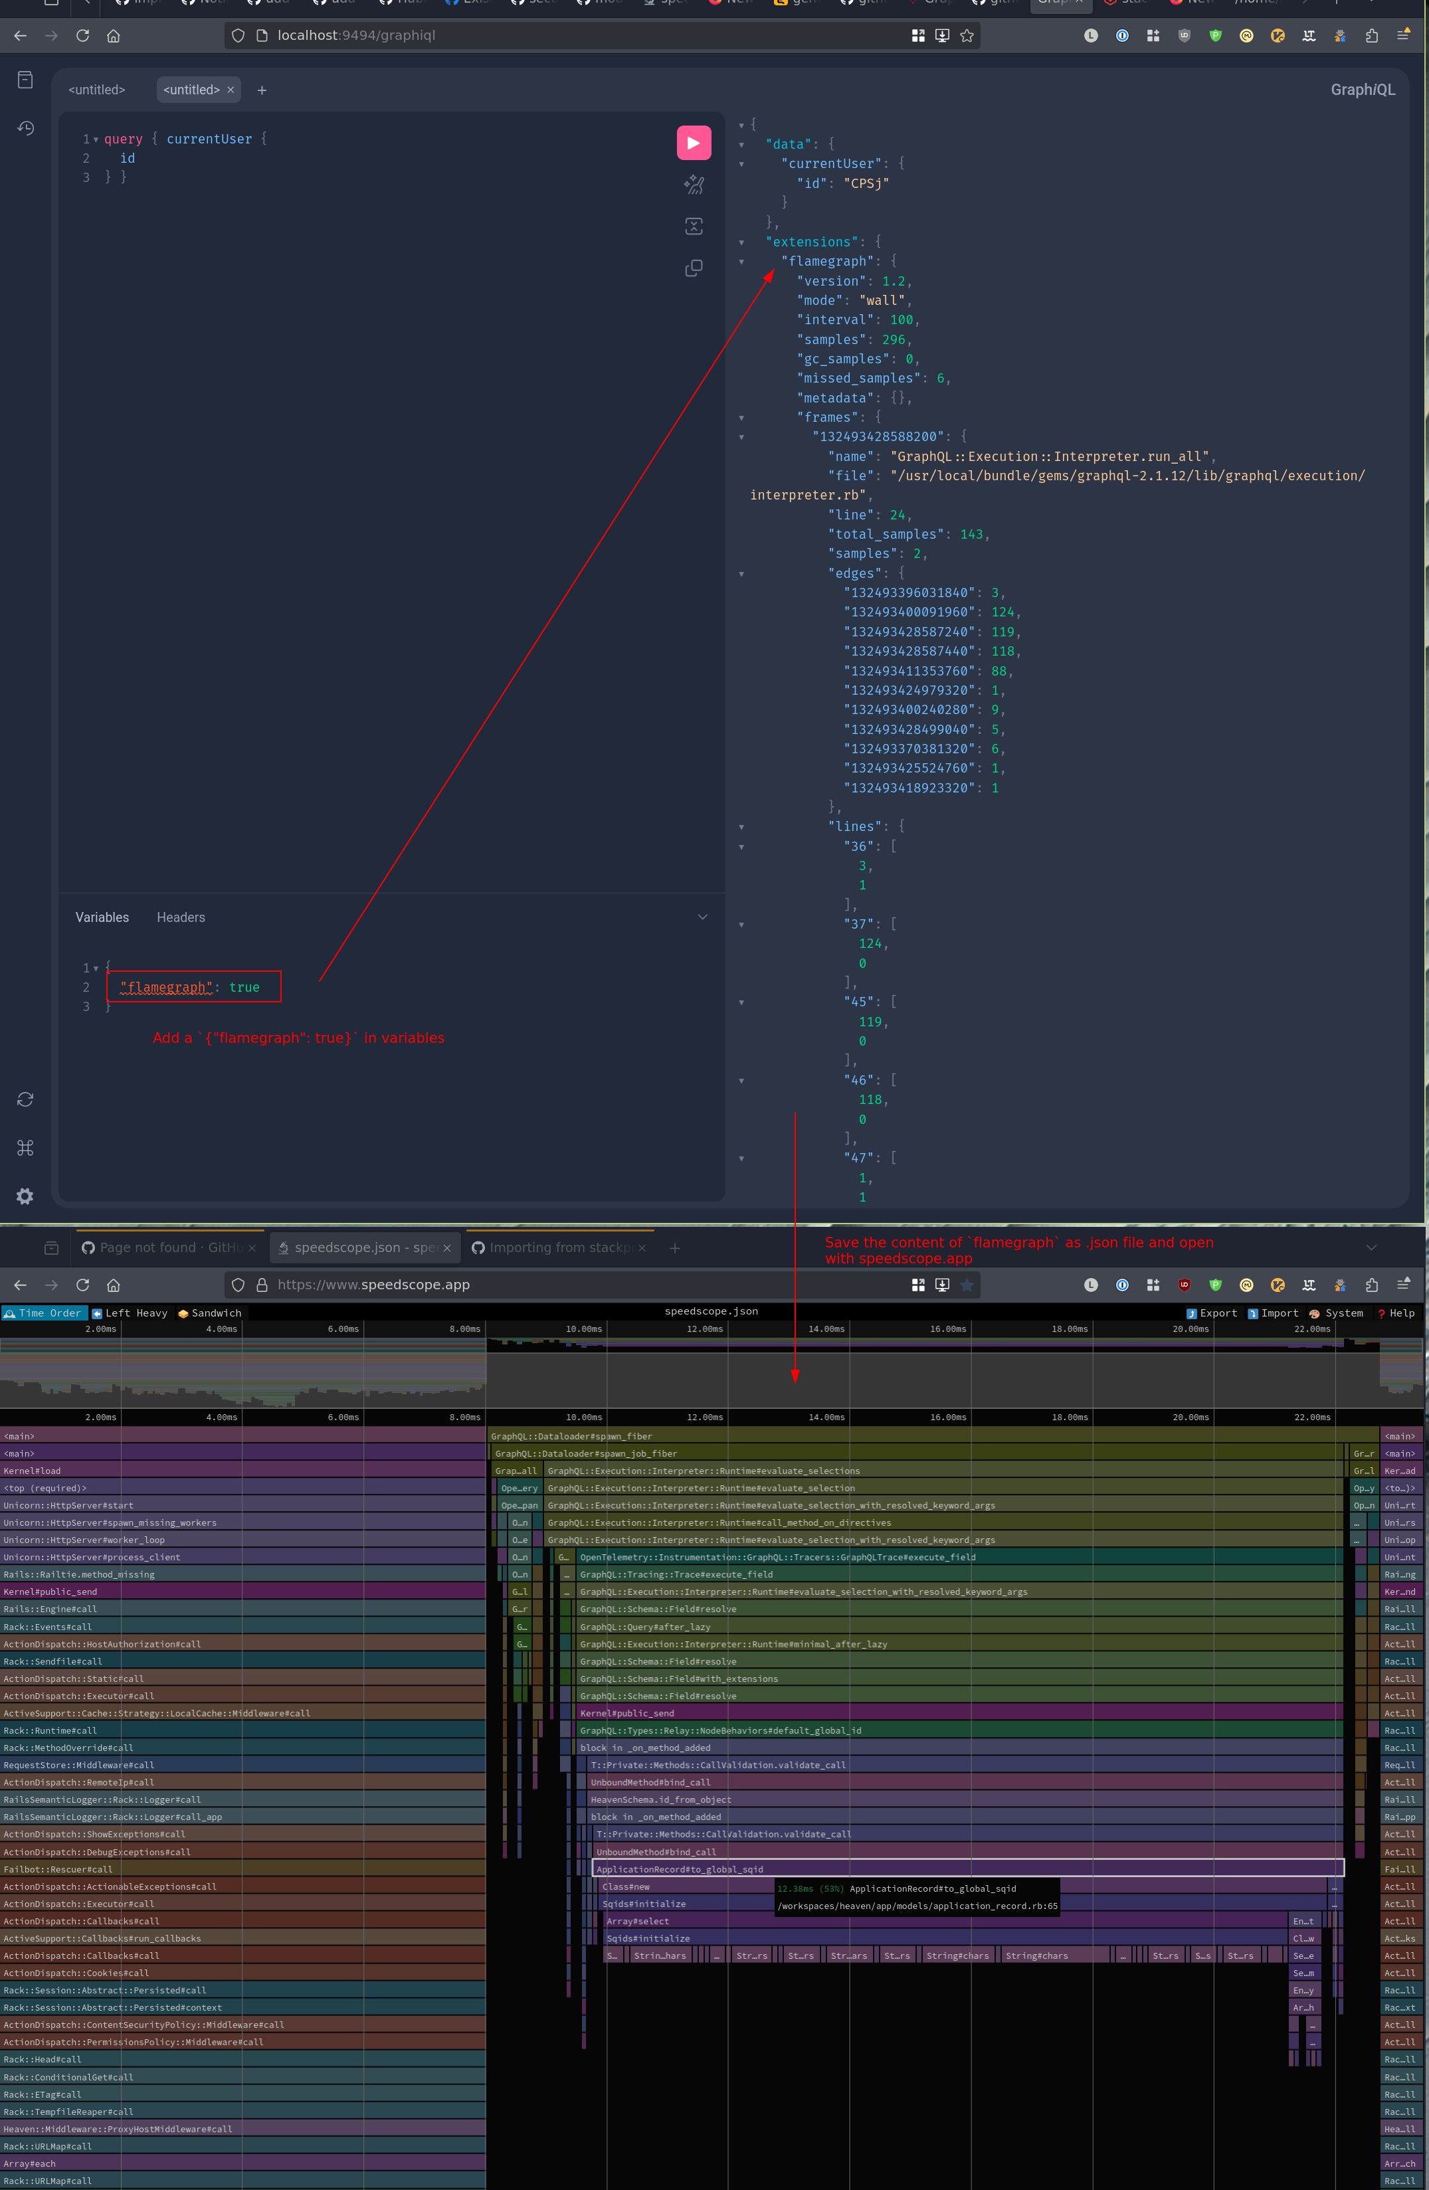Switch to the Headers tab
The width and height of the screenshot is (1429, 2190).
[180, 917]
